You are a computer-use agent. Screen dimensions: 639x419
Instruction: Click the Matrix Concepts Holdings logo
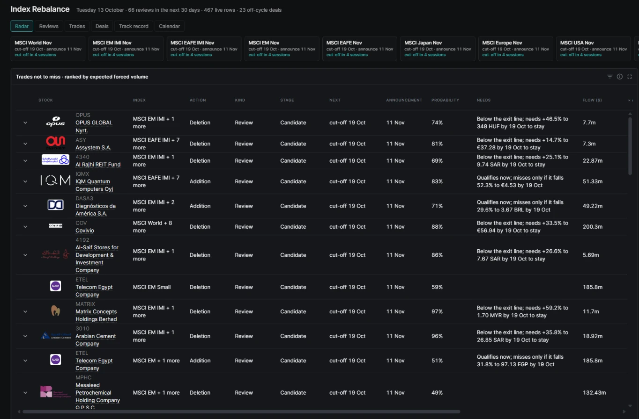pyautogui.click(x=55, y=311)
